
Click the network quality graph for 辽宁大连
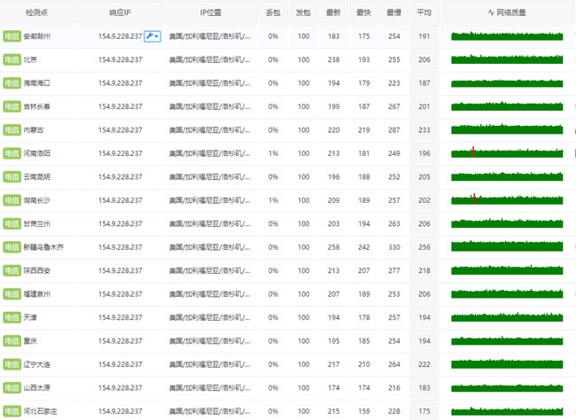[506, 363]
